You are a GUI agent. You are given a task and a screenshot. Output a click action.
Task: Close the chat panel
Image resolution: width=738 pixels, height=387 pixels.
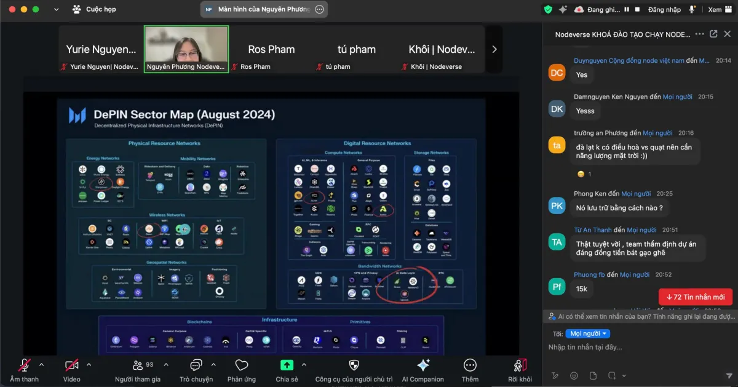[728, 34]
